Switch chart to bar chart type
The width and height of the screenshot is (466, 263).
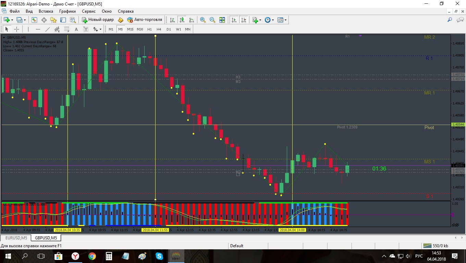172,20
